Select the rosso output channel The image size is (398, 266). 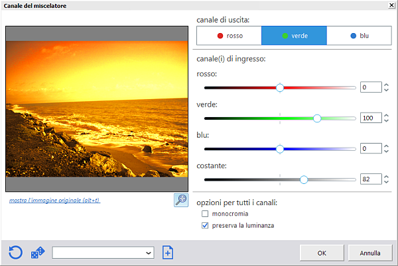tap(229, 35)
